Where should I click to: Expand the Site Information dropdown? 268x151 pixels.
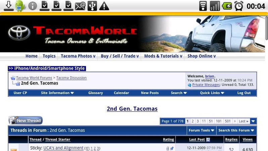(x=57, y=93)
